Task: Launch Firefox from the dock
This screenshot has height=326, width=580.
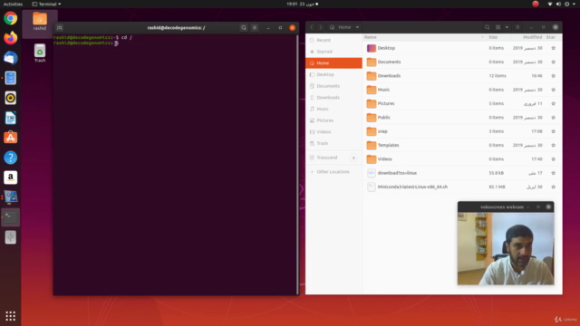Action: pyautogui.click(x=10, y=38)
